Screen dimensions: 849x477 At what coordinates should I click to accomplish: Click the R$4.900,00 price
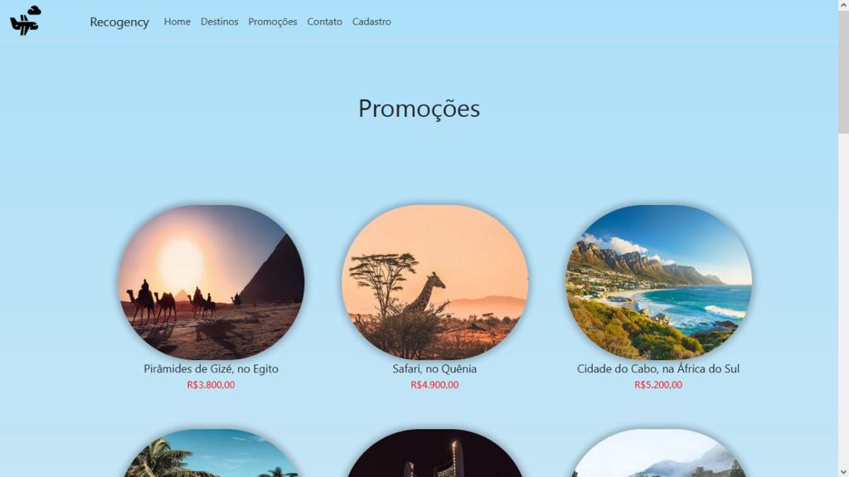coord(434,385)
